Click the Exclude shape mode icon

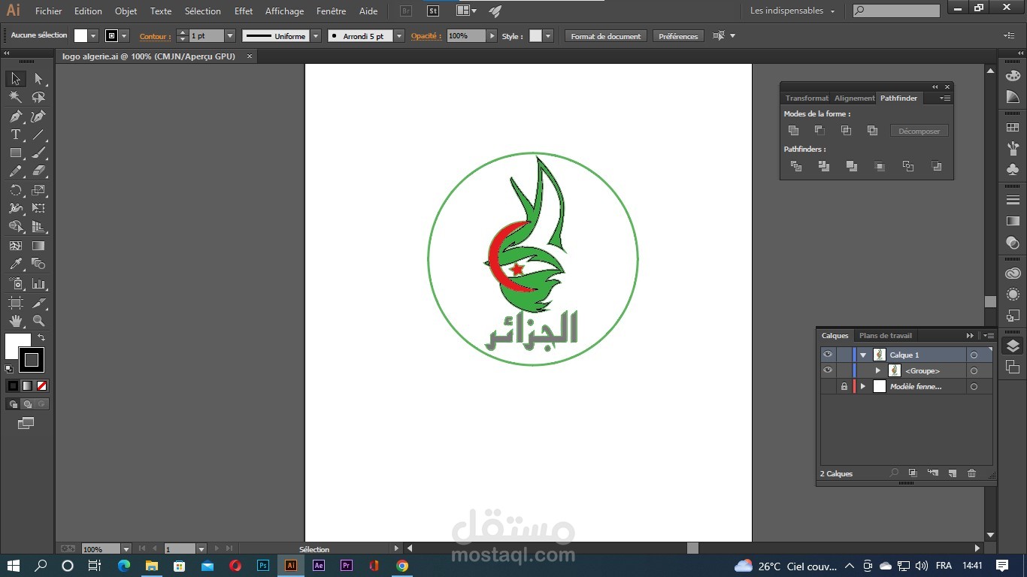872,130
